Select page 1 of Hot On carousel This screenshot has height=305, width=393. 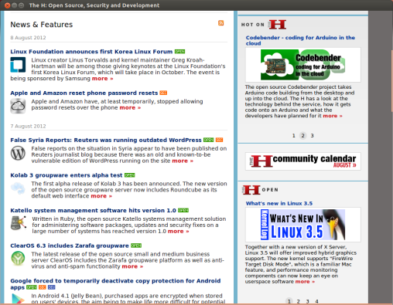(x=294, y=136)
